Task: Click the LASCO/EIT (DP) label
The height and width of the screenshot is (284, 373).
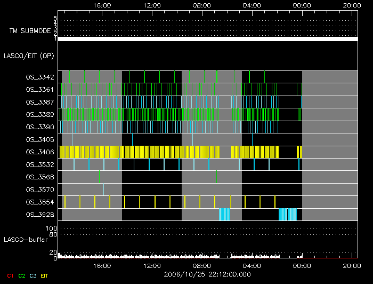Action: pyautogui.click(x=28, y=56)
